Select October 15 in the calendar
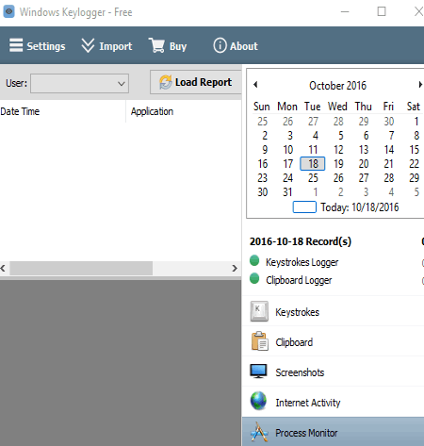The image size is (424, 446). [x=414, y=150]
